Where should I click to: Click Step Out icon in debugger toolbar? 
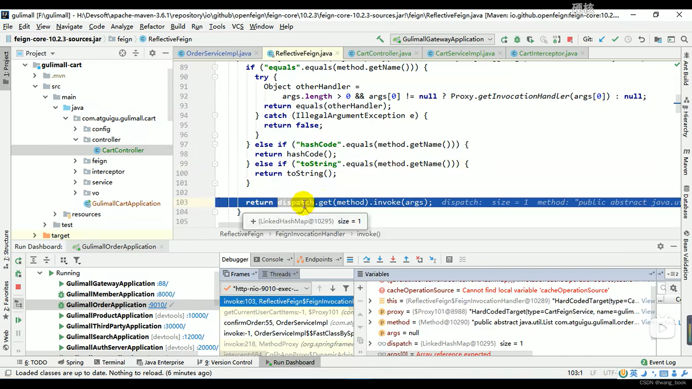pyautogui.click(x=406, y=259)
